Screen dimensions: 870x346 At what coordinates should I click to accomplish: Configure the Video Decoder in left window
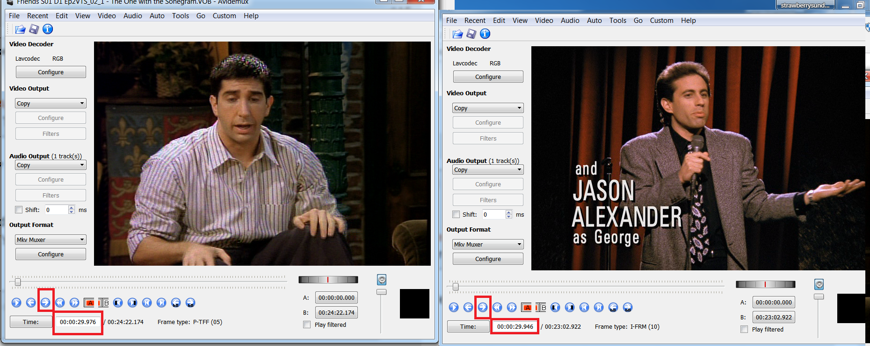point(51,72)
